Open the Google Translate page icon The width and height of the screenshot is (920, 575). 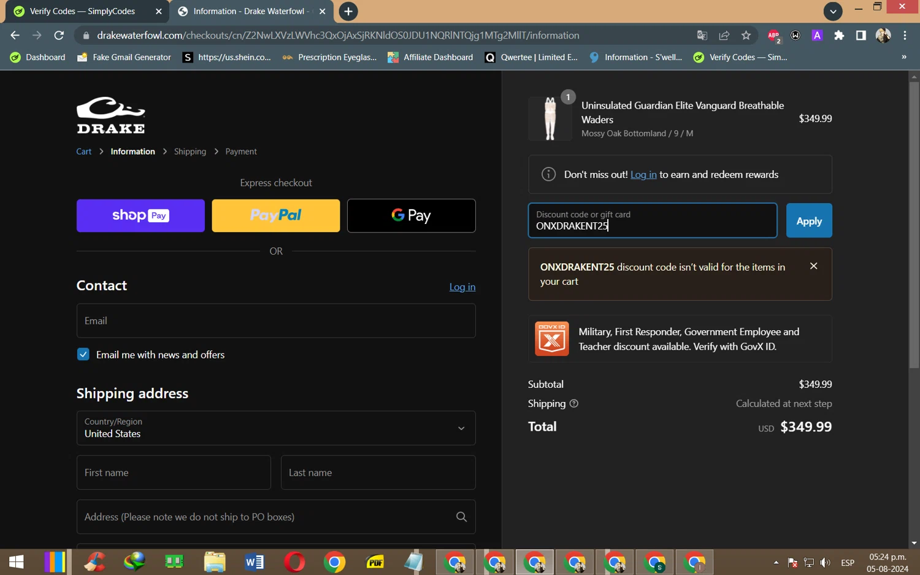(702, 36)
